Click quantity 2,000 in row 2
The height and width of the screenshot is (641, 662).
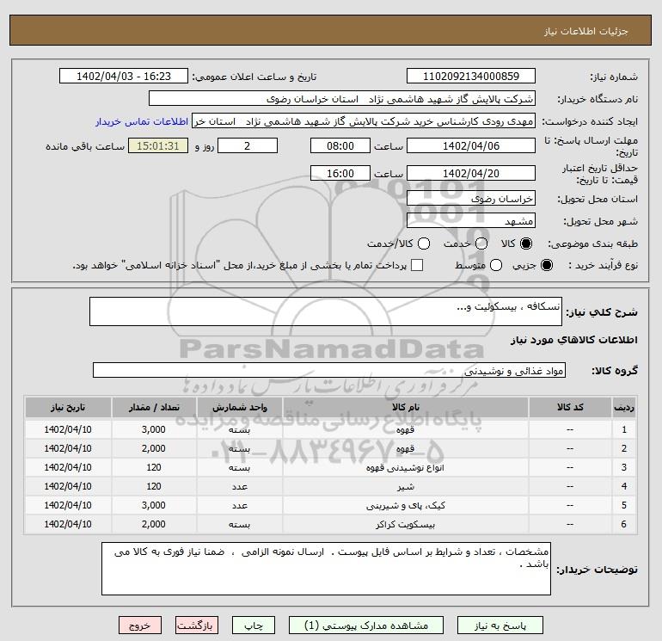pos(154,449)
